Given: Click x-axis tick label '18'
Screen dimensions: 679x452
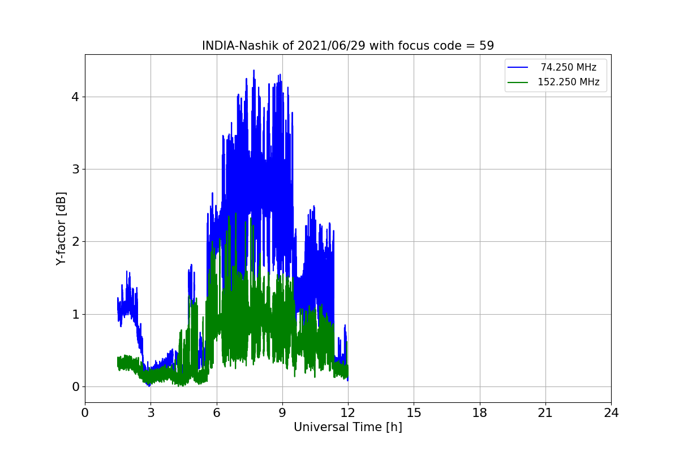Looking at the screenshot, I should (x=480, y=413).
